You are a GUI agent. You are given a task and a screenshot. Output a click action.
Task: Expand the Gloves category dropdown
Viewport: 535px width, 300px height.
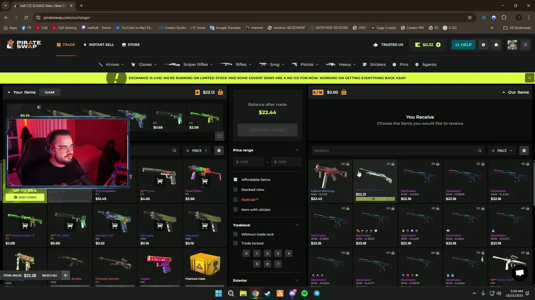[144, 65]
